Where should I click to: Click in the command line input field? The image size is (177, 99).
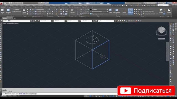click(60, 94)
